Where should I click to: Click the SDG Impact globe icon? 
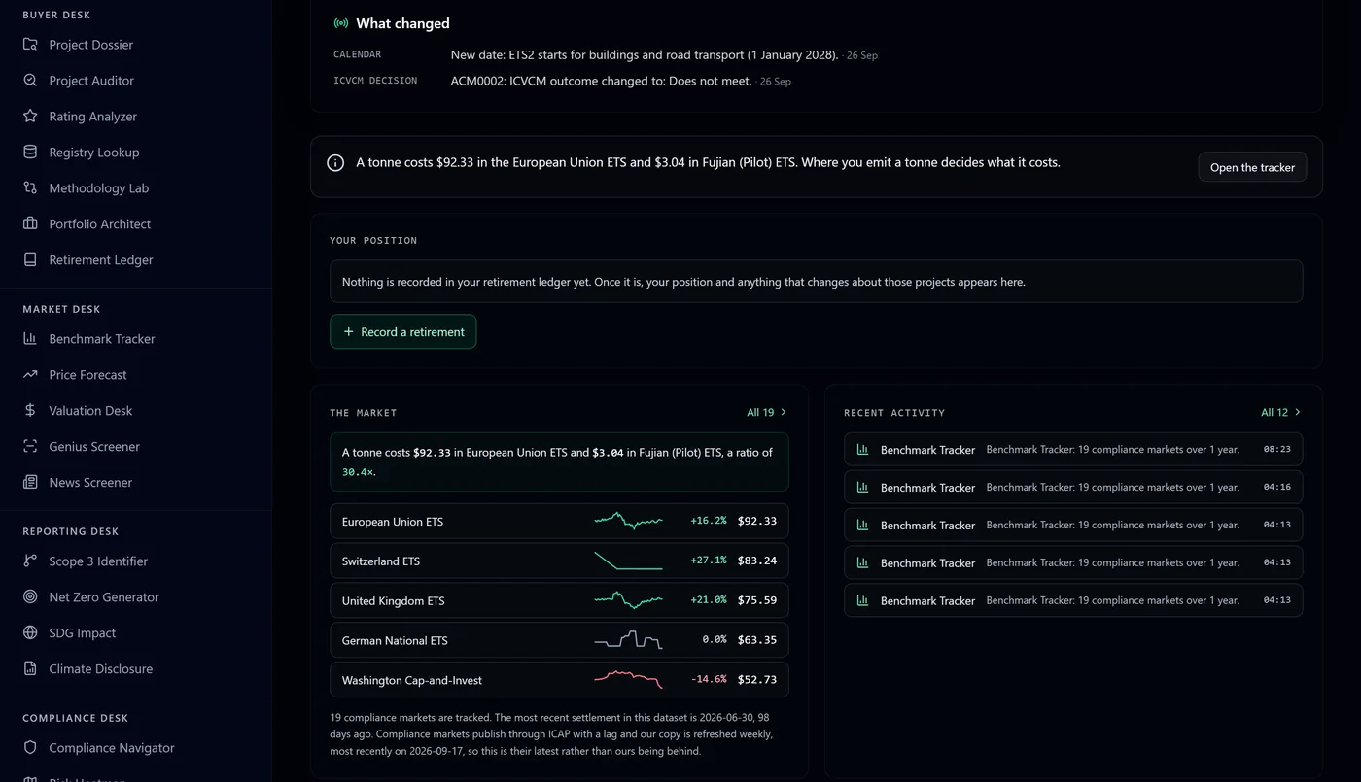tap(30, 632)
